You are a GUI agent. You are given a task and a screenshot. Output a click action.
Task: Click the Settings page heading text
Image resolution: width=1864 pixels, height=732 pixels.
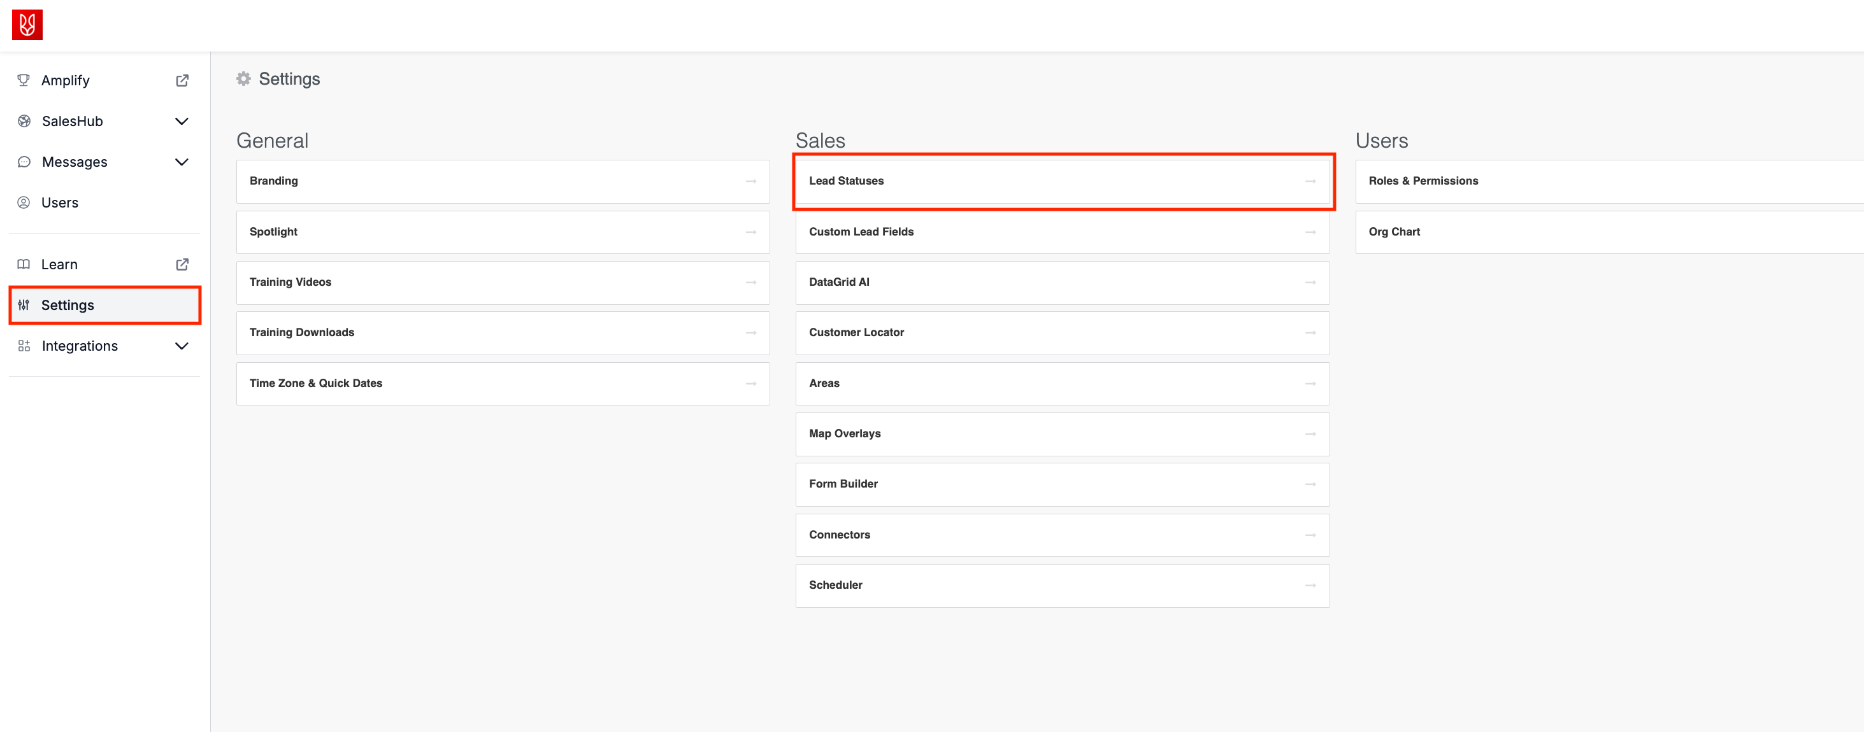pos(289,79)
